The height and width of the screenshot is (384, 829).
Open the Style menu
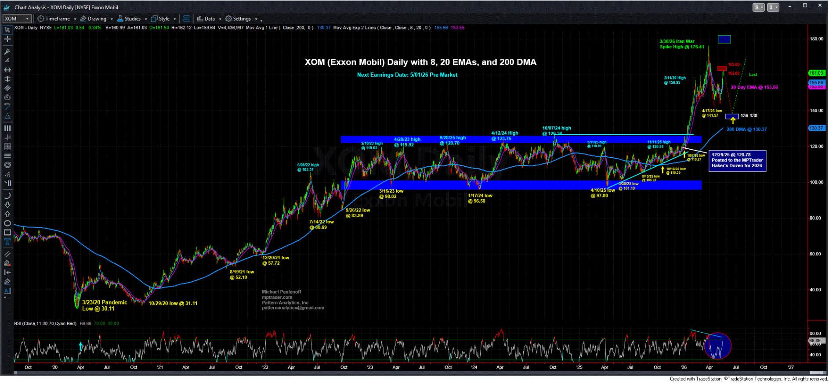(x=161, y=19)
